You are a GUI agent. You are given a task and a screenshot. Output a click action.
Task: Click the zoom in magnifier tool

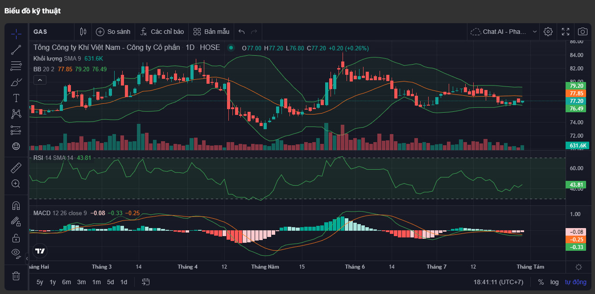tap(16, 184)
